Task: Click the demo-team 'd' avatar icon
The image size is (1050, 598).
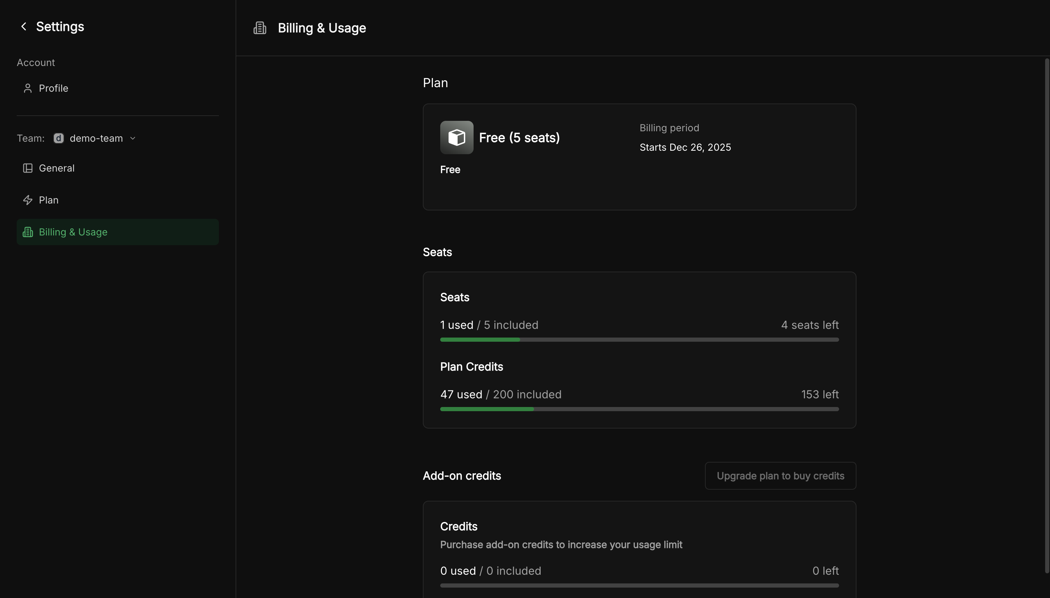Action: coord(58,139)
